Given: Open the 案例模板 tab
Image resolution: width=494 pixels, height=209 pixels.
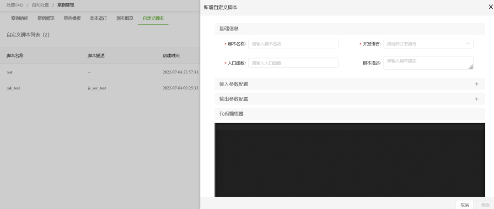Looking at the screenshot, I should pos(72,18).
